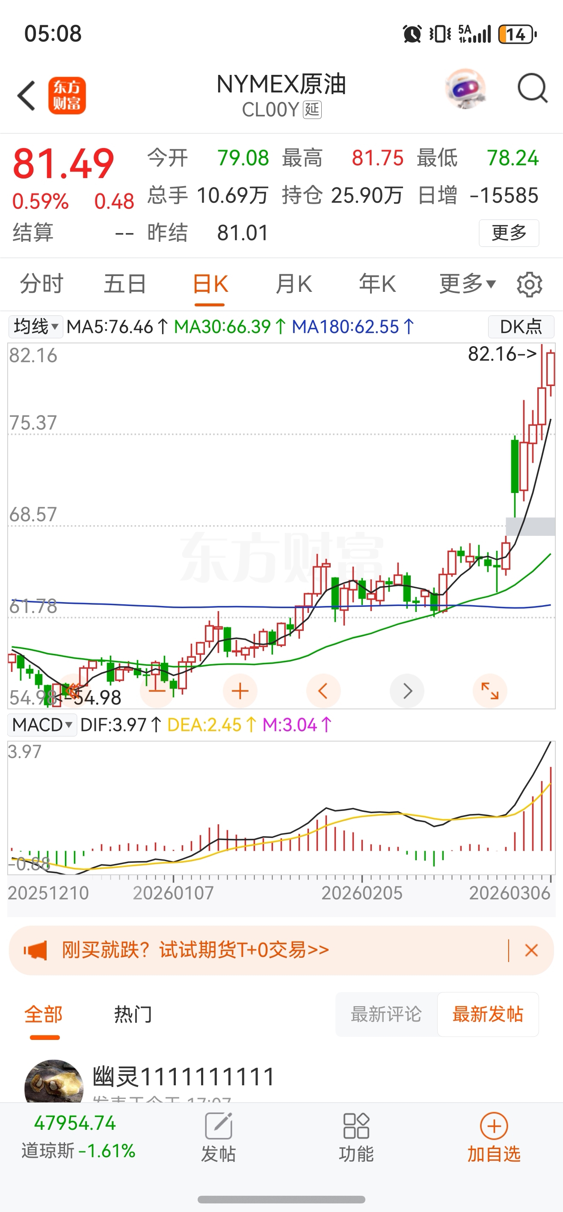Tap the alarm status bar icon
Viewport: 563px width, 1212px height.
[412, 34]
